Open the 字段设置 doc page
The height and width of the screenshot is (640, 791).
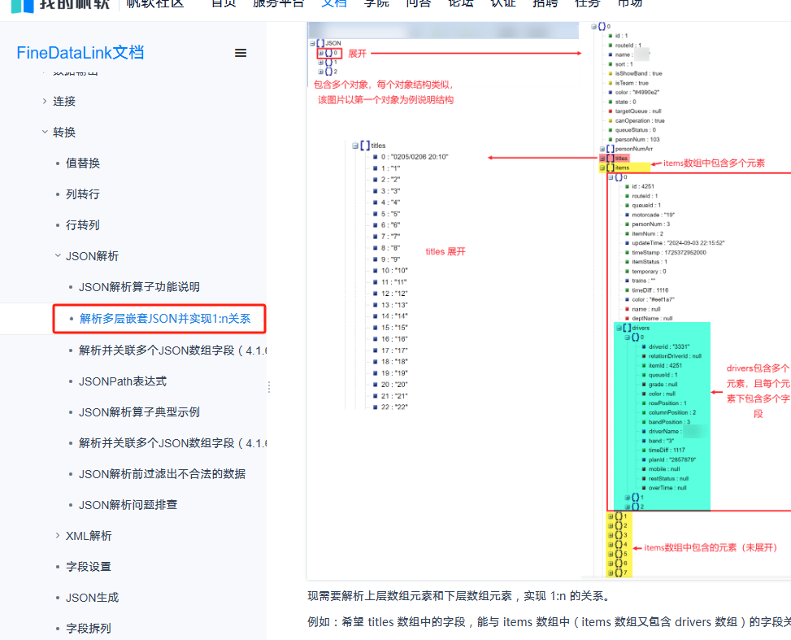click(89, 566)
